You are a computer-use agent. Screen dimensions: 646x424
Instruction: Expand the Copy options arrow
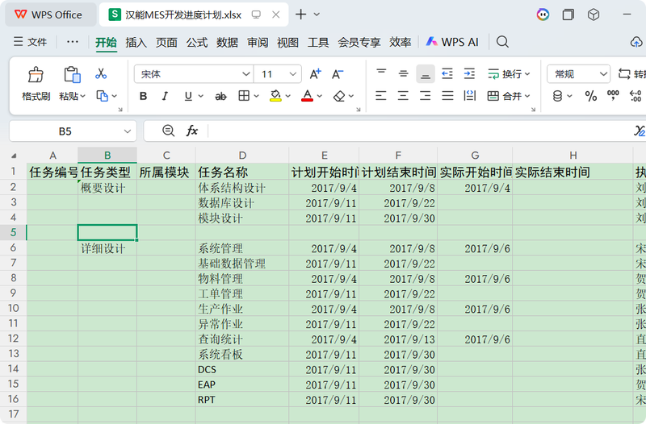point(115,96)
